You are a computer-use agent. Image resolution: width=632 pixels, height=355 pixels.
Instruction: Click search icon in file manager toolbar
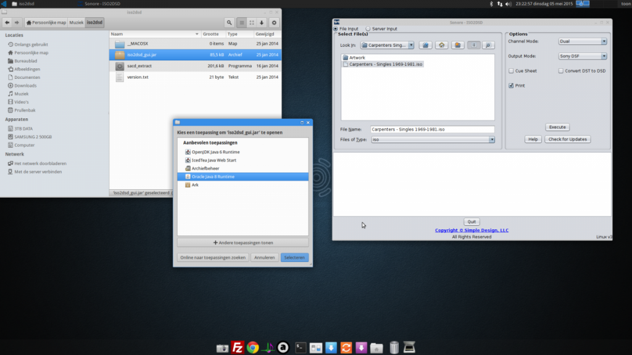(229, 23)
